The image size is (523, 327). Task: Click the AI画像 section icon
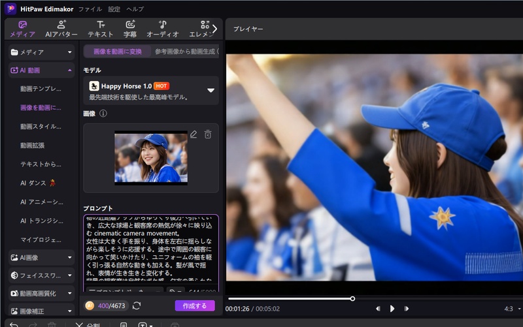coord(14,257)
